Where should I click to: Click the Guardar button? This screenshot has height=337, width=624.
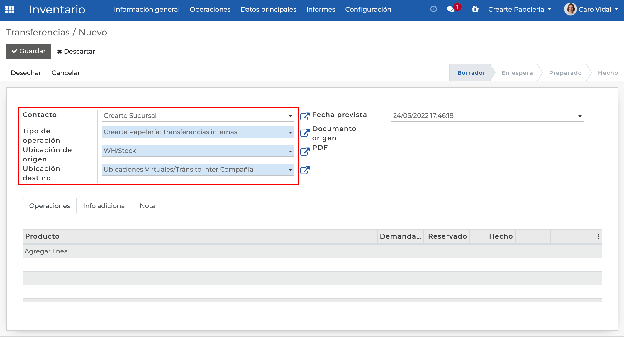[28, 51]
